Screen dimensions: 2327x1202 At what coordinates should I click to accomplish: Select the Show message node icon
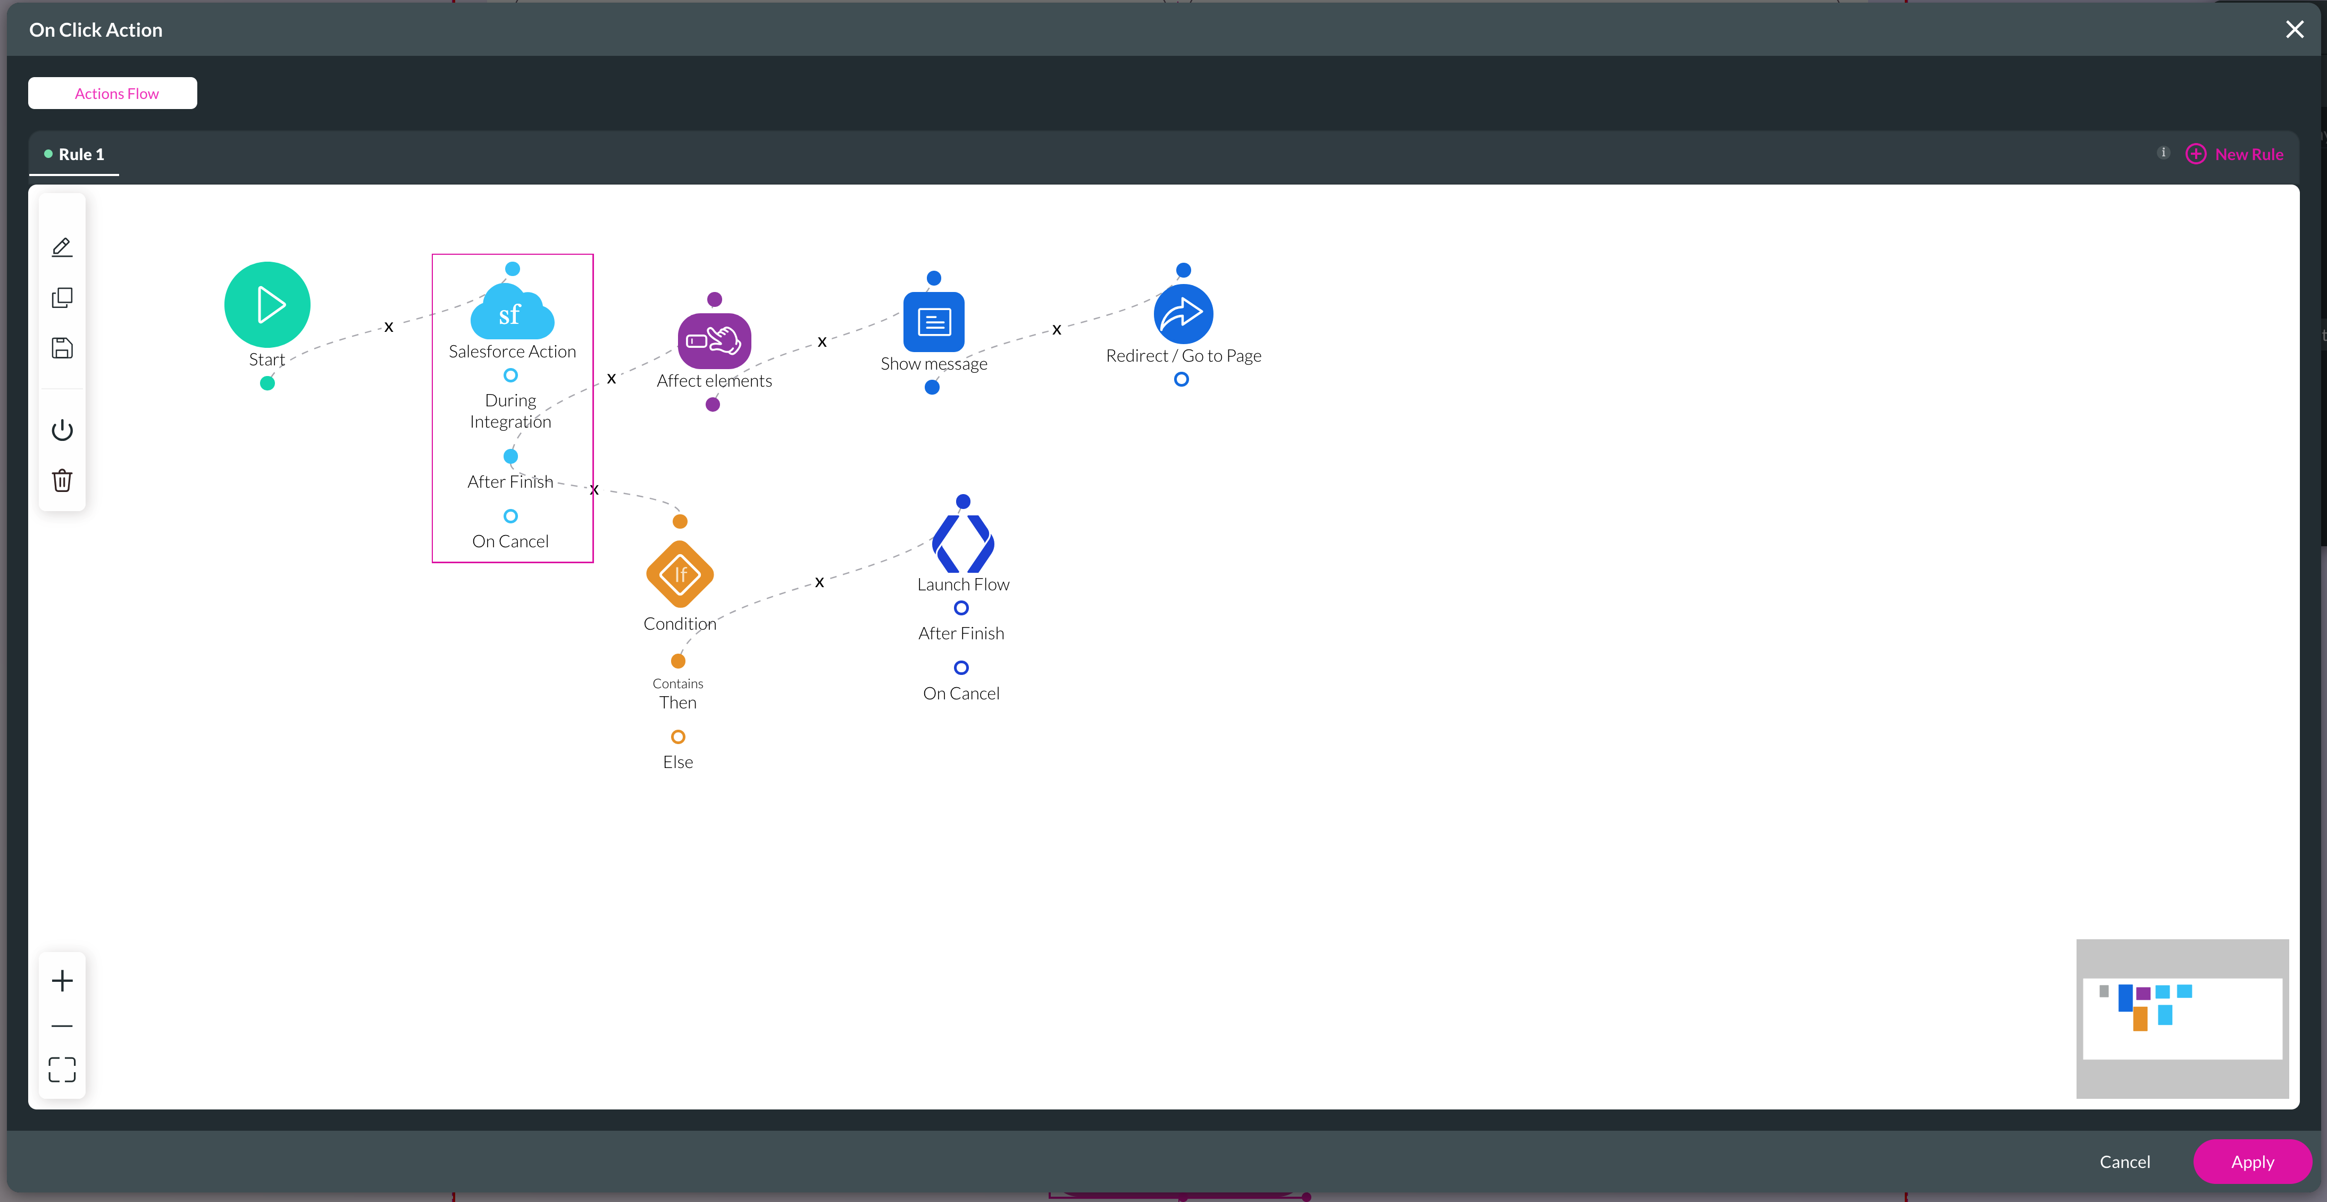point(933,322)
